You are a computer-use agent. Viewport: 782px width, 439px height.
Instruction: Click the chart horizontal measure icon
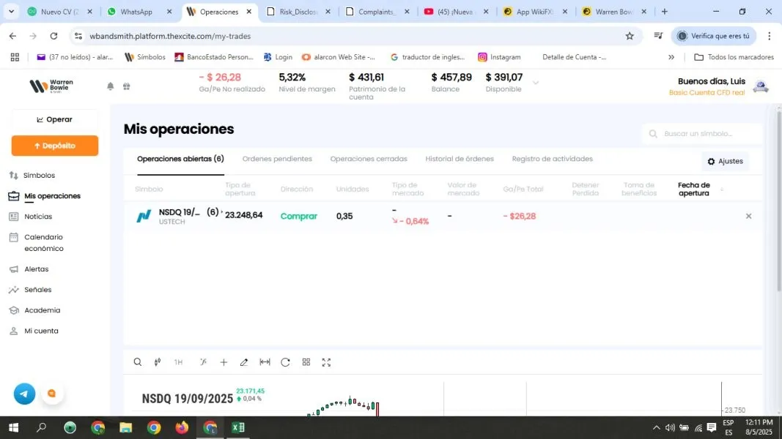pyautogui.click(x=265, y=362)
